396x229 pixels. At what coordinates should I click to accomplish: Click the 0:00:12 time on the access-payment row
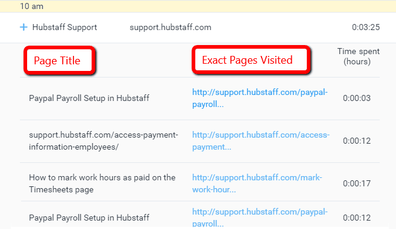coord(357,141)
